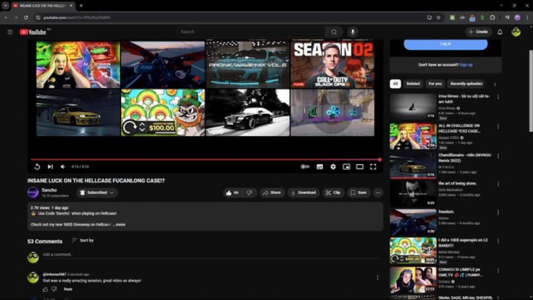
Task: Expand description with ...more
Action: (x=119, y=225)
